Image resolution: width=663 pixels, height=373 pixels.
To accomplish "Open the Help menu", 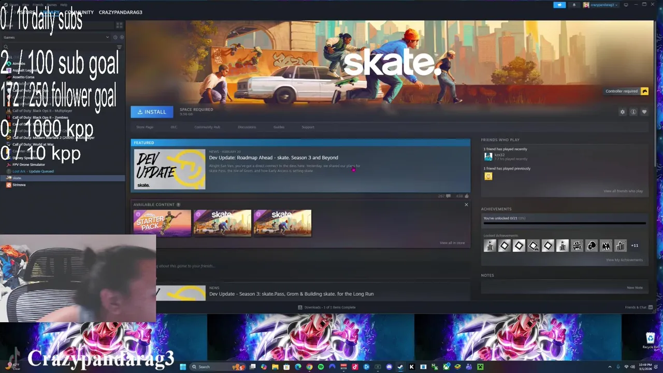I will tap(64, 5).
